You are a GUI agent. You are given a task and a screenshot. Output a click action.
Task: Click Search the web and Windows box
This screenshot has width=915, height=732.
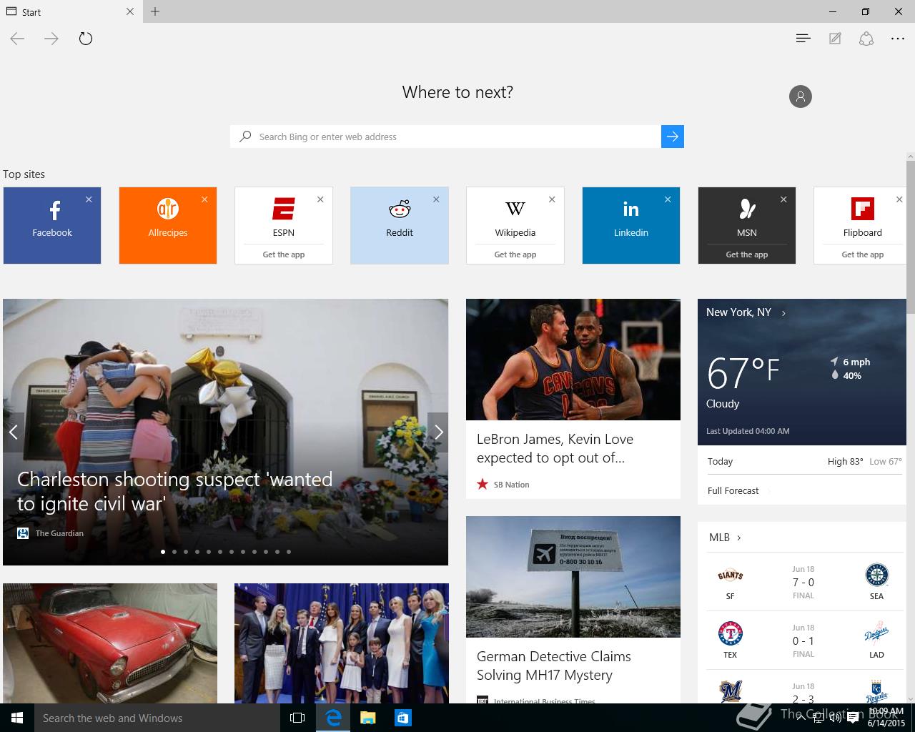click(157, 718)
